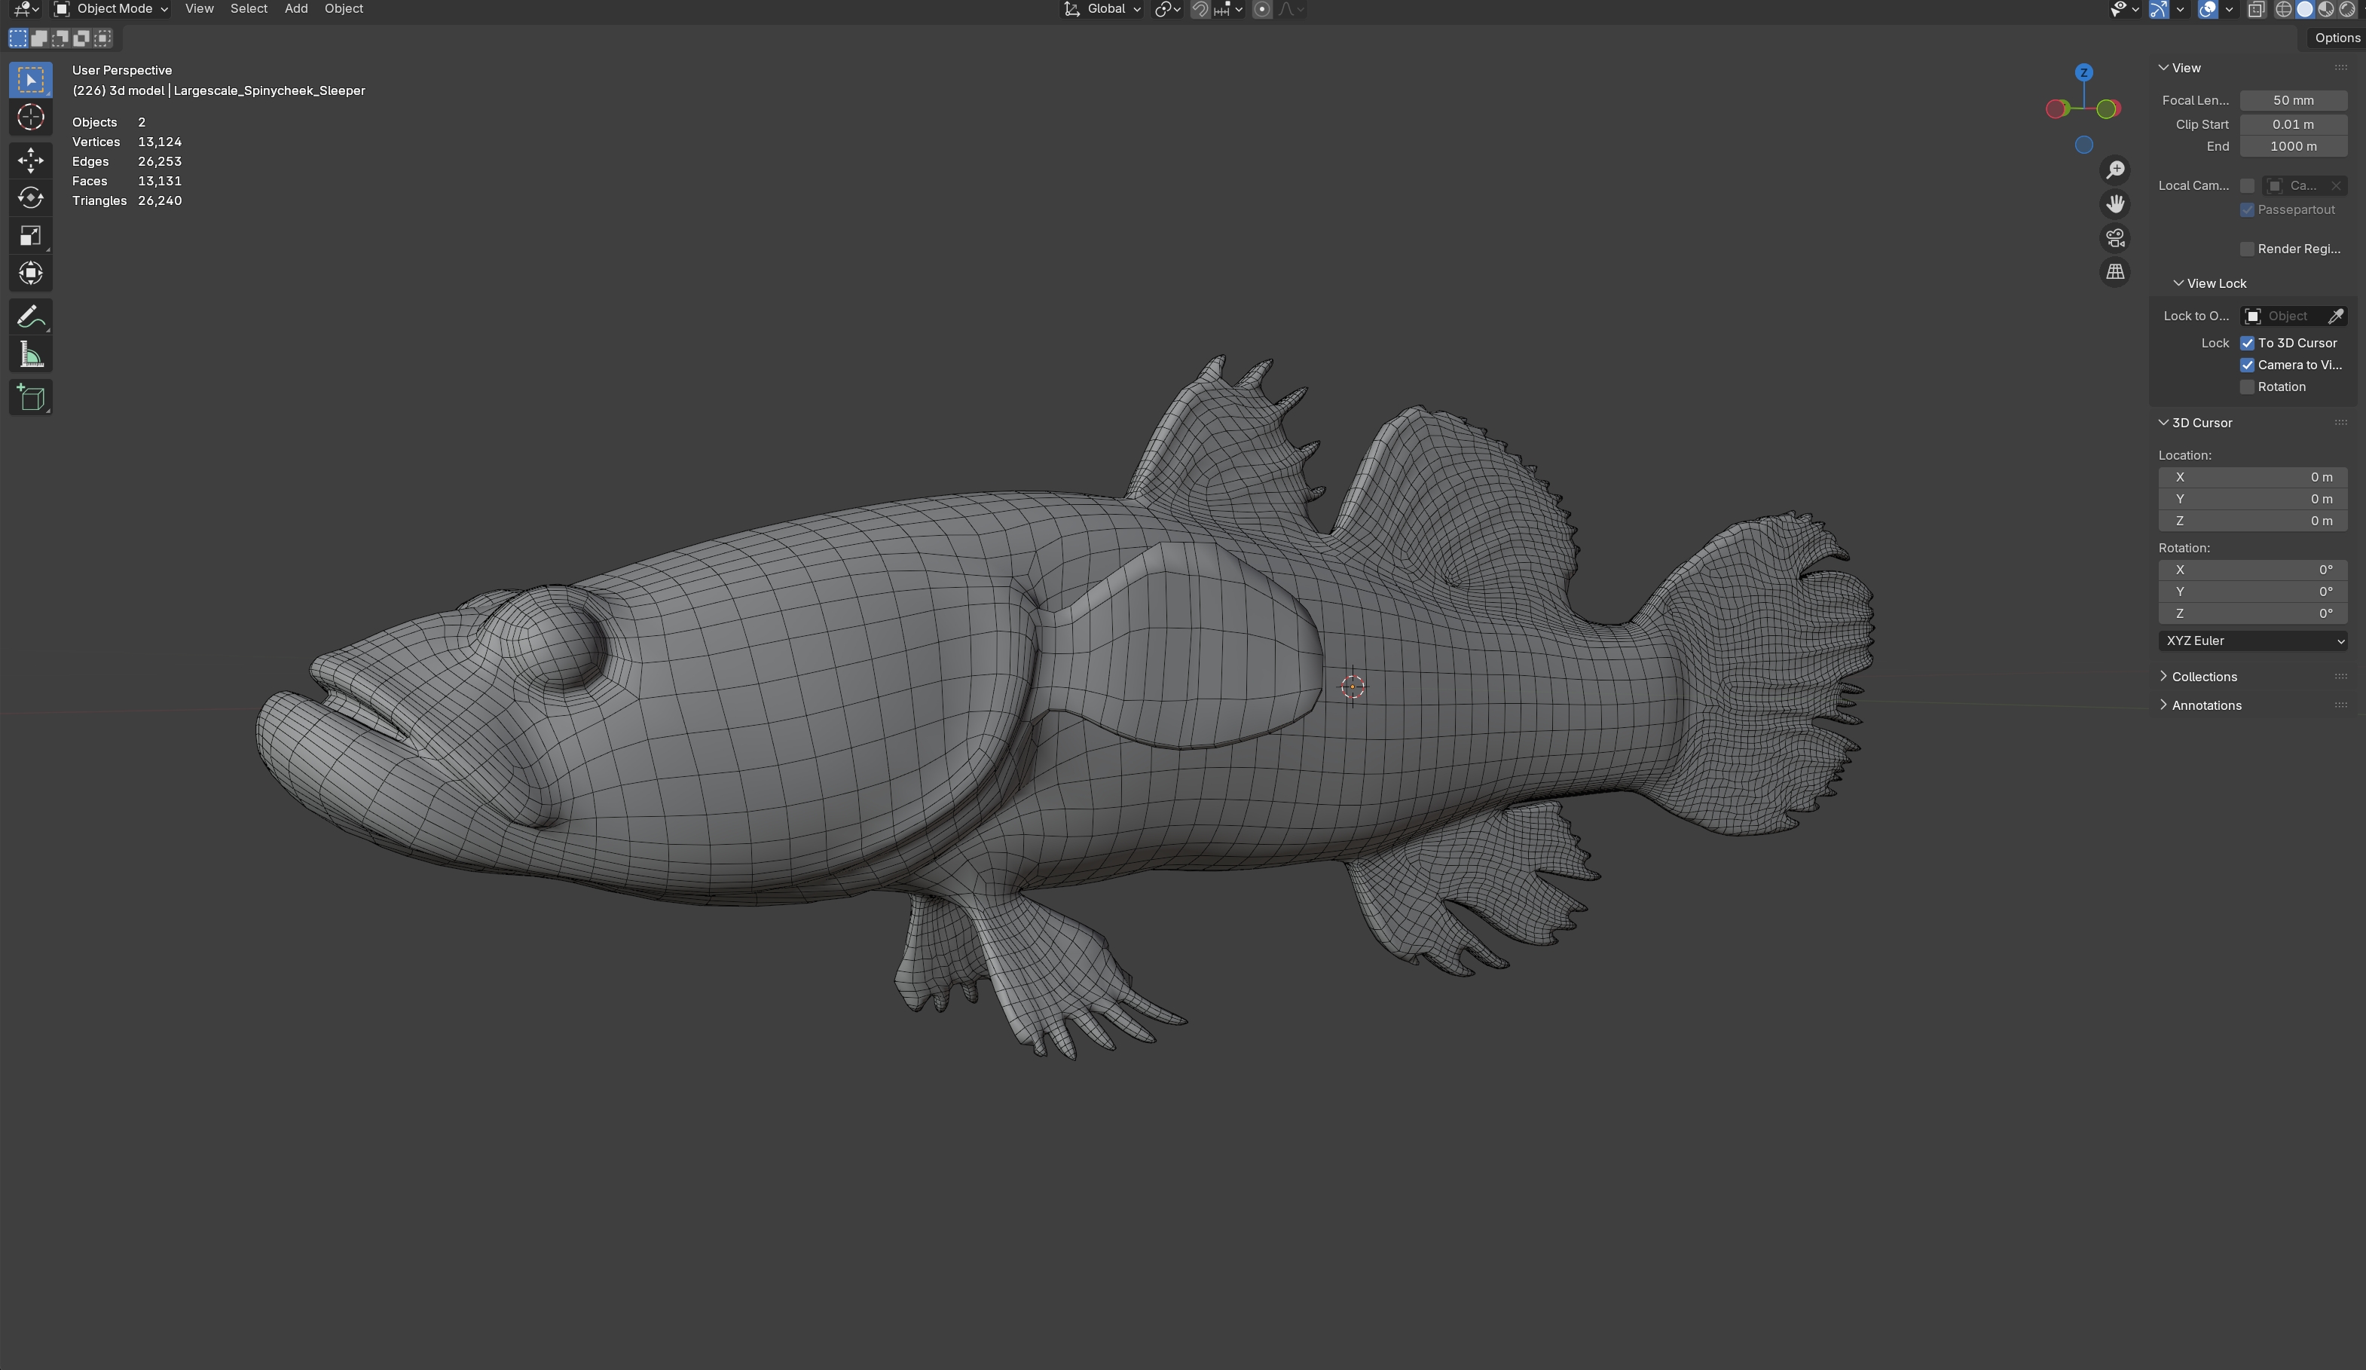Select the Annotate pencil tool
Screen dimensions: 2366x1370
click(x=30, y=317)
